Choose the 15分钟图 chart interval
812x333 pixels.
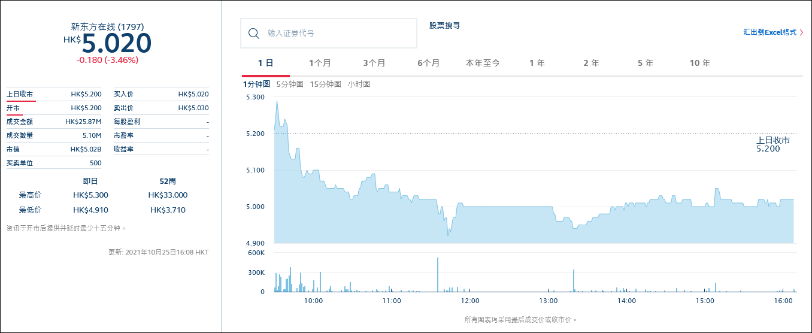[325, 84]
